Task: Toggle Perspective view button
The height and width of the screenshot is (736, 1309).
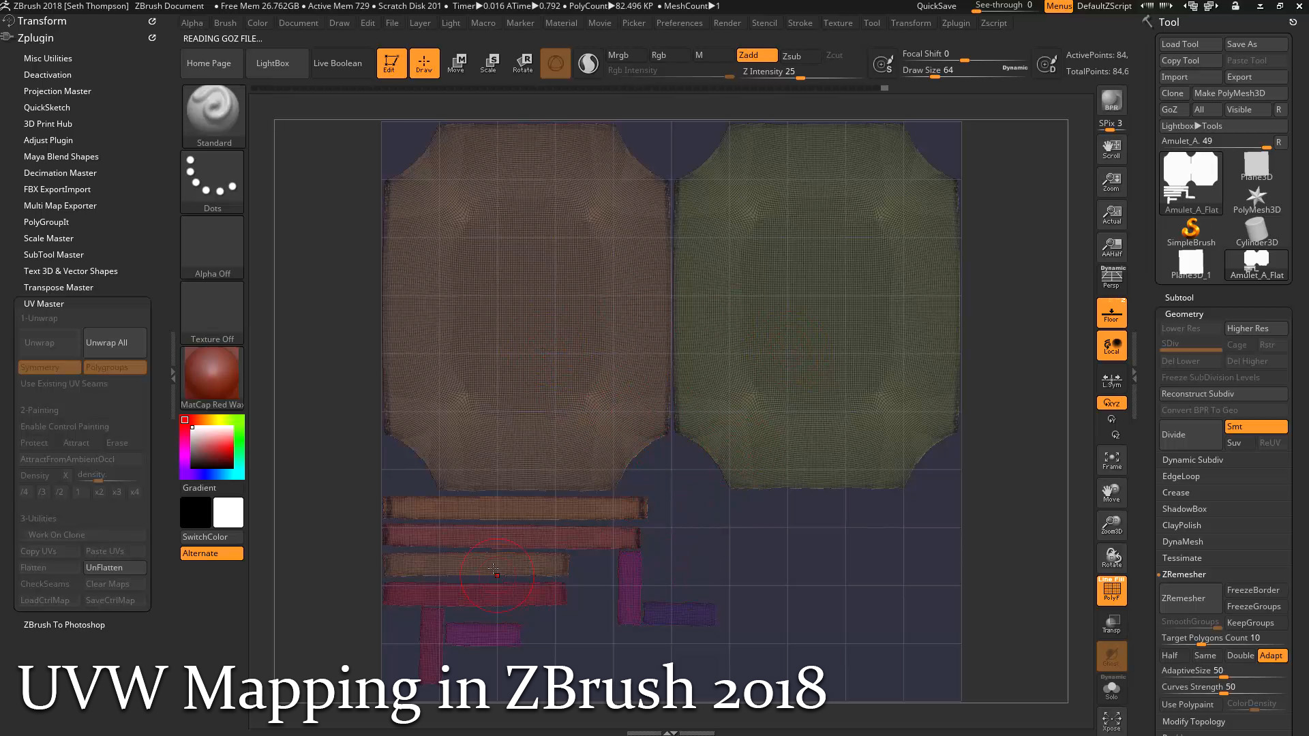Action: pos(1111,277)
